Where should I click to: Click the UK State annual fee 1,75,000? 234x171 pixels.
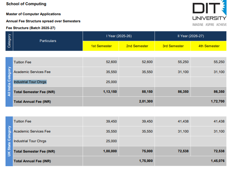click(146, 161)
